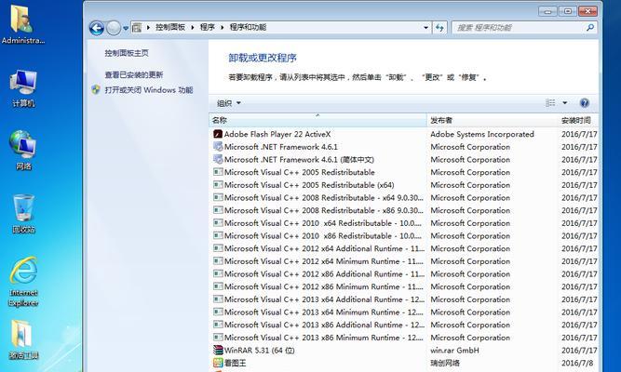621x372 pixels.
Task: Select 程序 in the breadcrumb path
Action: [207, 27]
